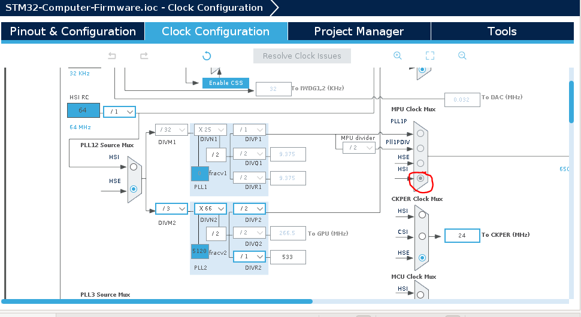Image resolution: width=581 pixels, height=317 pixels.
Task: Click the fracv2 5120 field
Action: click(199, 251)
